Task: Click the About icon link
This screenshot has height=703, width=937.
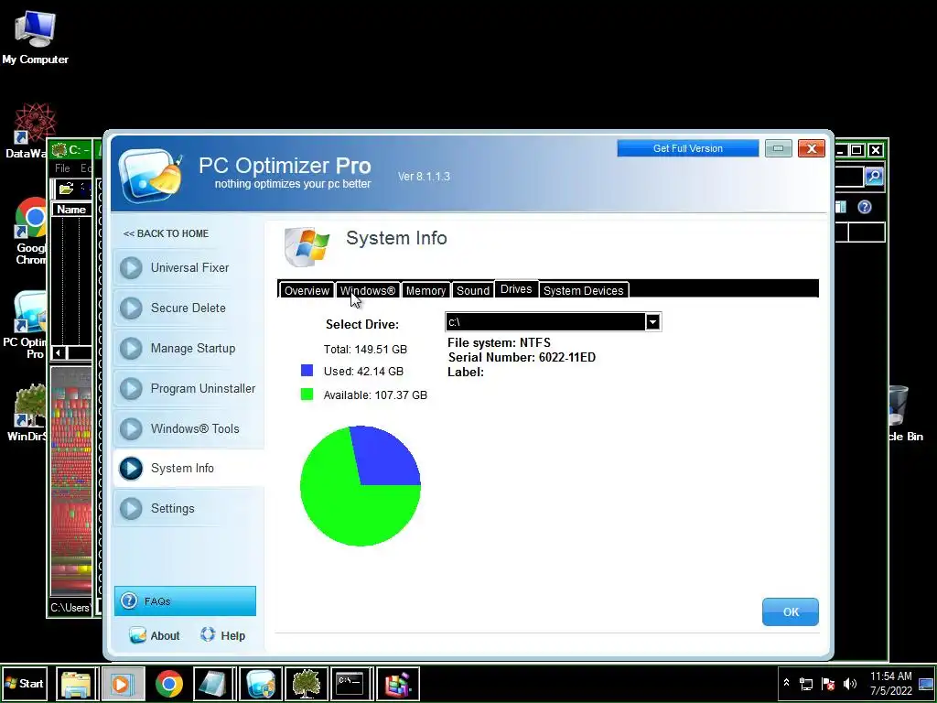Action: pyautogui.click(x=154, y=635)
